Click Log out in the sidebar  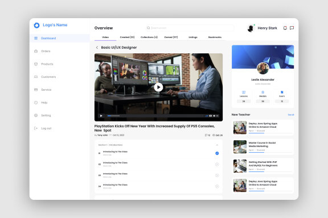pos(60,128)
